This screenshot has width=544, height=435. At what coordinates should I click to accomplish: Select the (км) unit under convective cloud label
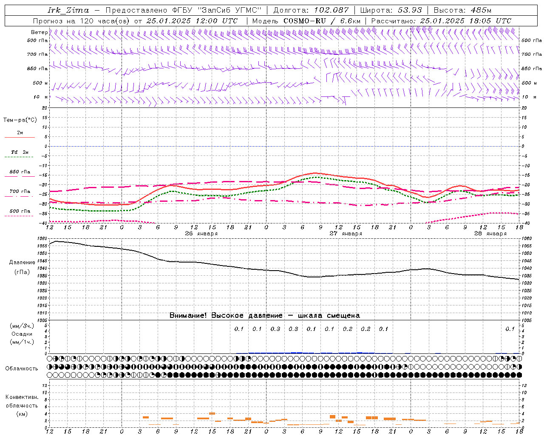coord(22,414)
